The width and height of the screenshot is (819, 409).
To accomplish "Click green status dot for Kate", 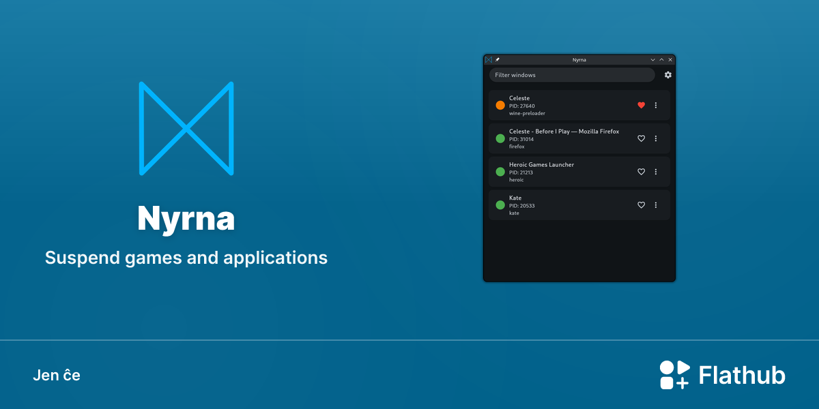I will tap(500, 205).
